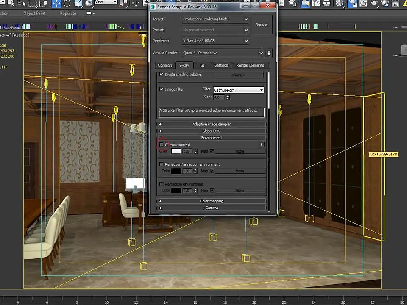
Task: Select the Rotate tool in main toolbar
Action: 68,4
